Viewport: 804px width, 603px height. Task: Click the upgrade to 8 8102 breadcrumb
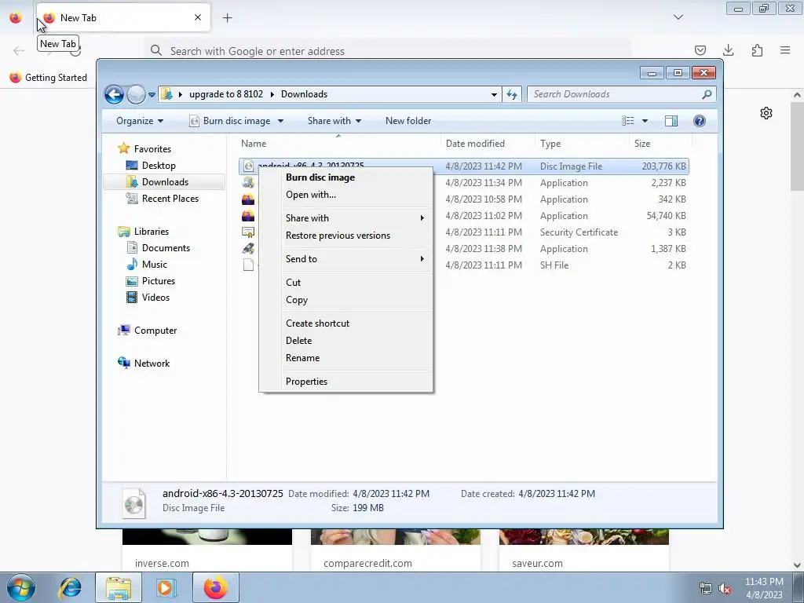click(226, 94)
